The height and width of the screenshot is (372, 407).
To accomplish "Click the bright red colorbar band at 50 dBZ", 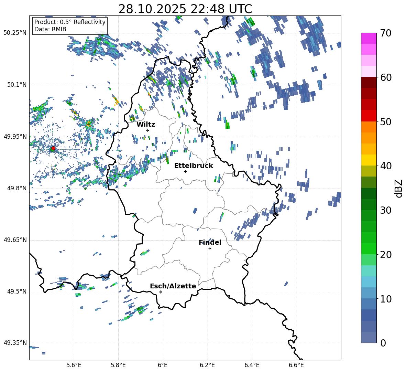I will coord(368,116).
